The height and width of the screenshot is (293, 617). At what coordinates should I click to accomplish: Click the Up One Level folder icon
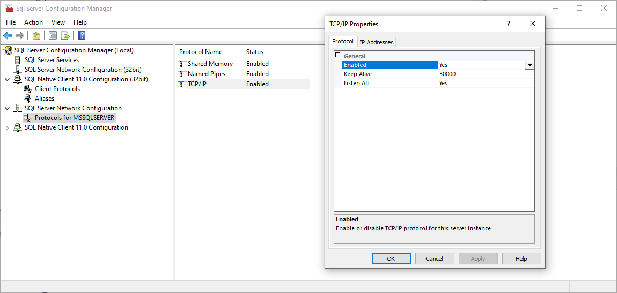[36, 36]
